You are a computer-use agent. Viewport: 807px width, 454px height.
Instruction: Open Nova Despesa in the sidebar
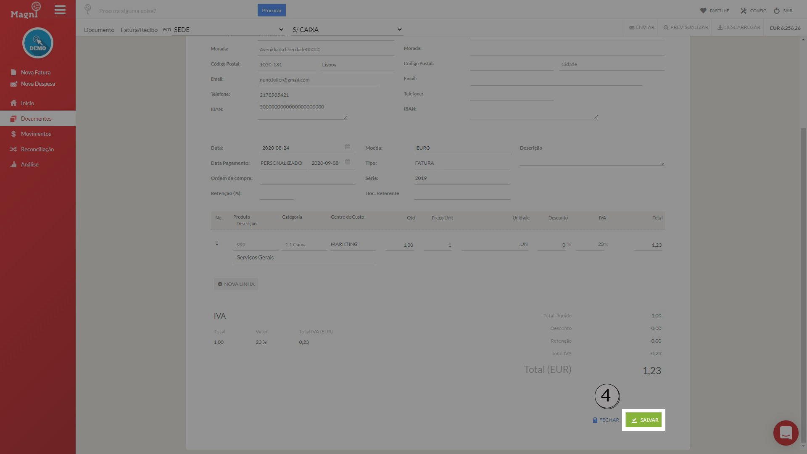pyautogui.click(x=33, y=84)
